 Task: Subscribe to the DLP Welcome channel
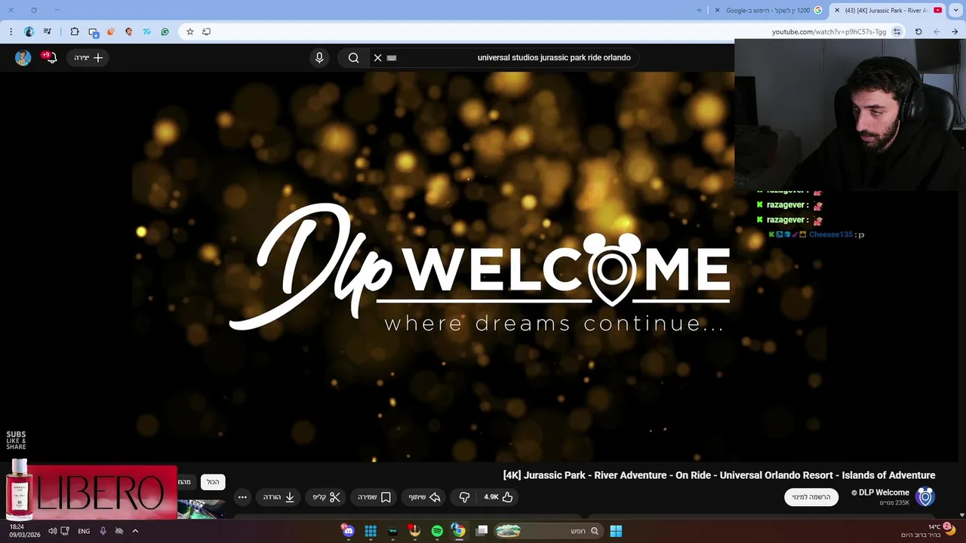pos(811,497)
